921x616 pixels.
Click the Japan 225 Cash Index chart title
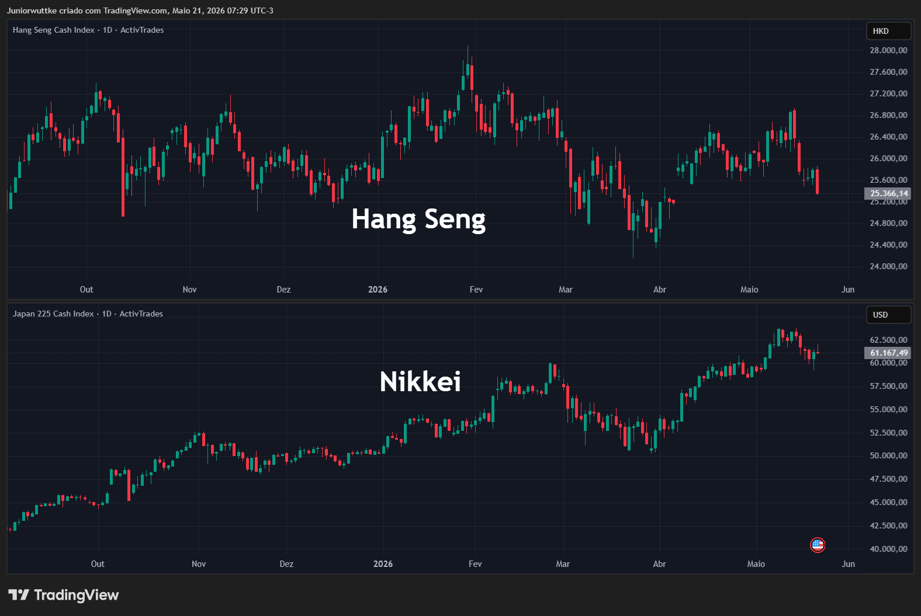[x=88, y=314]
